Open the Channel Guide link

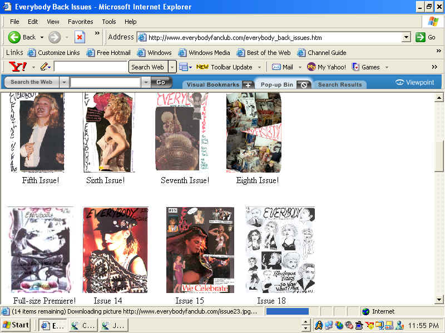coord(322,53)
